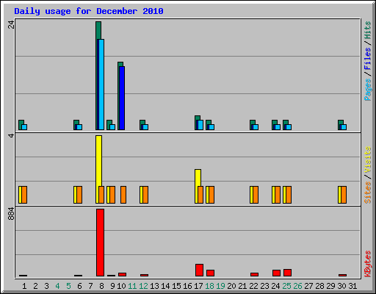Click the "Pages" legend label
This screenshot has width=376, height=294.
coord(367,90)
